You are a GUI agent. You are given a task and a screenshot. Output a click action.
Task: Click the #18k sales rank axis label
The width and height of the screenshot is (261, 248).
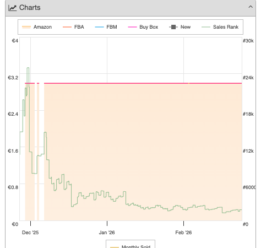point(248,114)
